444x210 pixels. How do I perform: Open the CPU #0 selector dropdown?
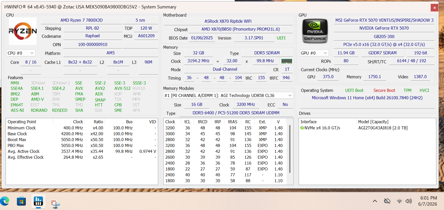point(21,53)
